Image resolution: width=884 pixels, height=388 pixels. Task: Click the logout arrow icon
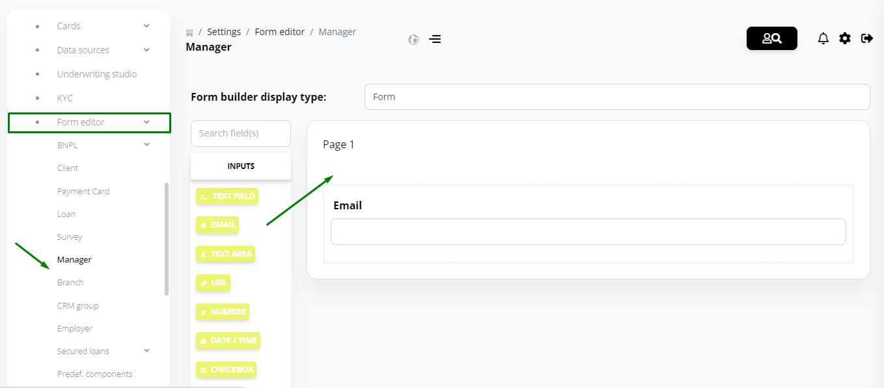pos(867,38)
